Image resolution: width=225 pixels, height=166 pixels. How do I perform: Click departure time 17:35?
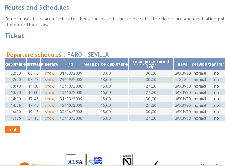[x=16, y=118]
